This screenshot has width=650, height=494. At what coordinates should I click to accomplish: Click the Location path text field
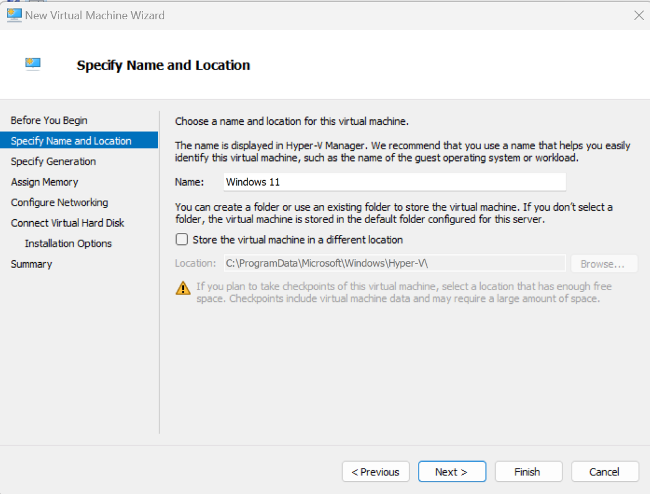coord(394,263)
